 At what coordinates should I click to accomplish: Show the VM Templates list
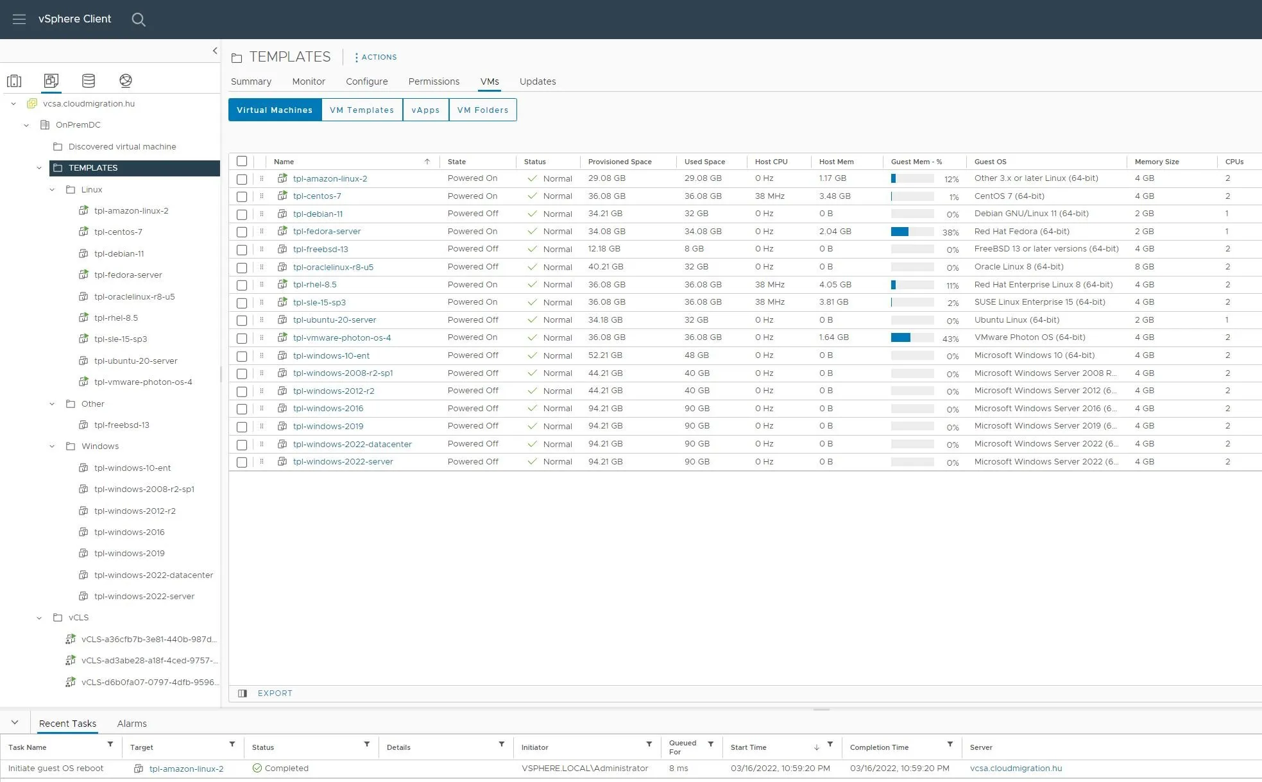(362, 110)
